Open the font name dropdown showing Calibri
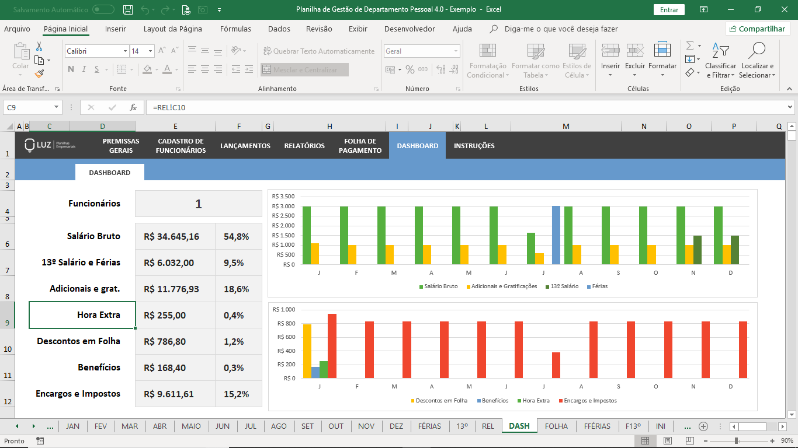 125,51
